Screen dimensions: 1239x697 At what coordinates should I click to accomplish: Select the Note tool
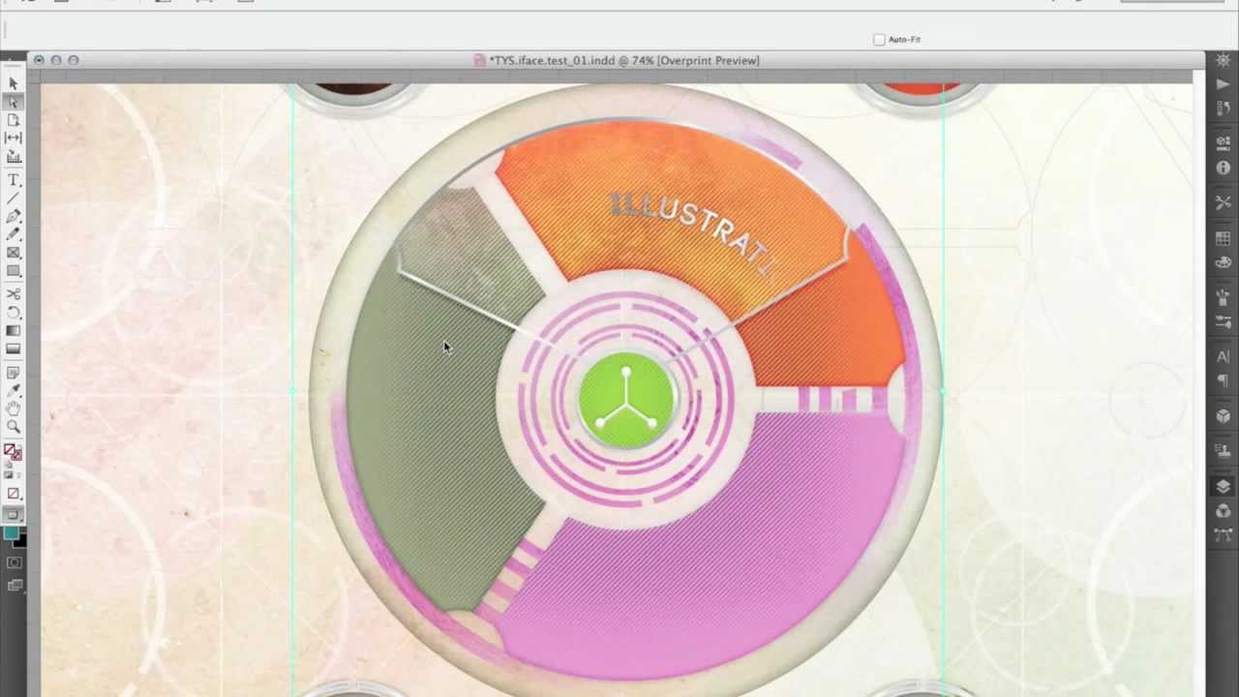point(14,373)
